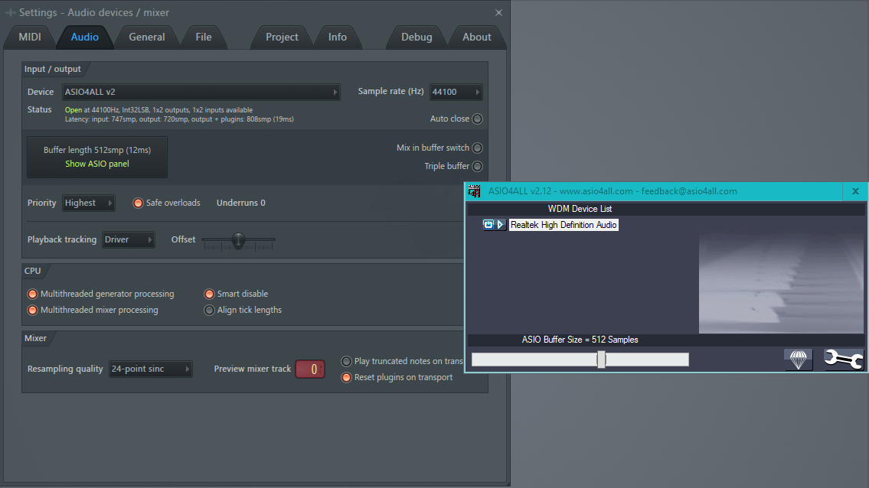This screenshot has width=869, height=488.
Task: Open advanced options with the wrench icon
Action: click(844, 359)
